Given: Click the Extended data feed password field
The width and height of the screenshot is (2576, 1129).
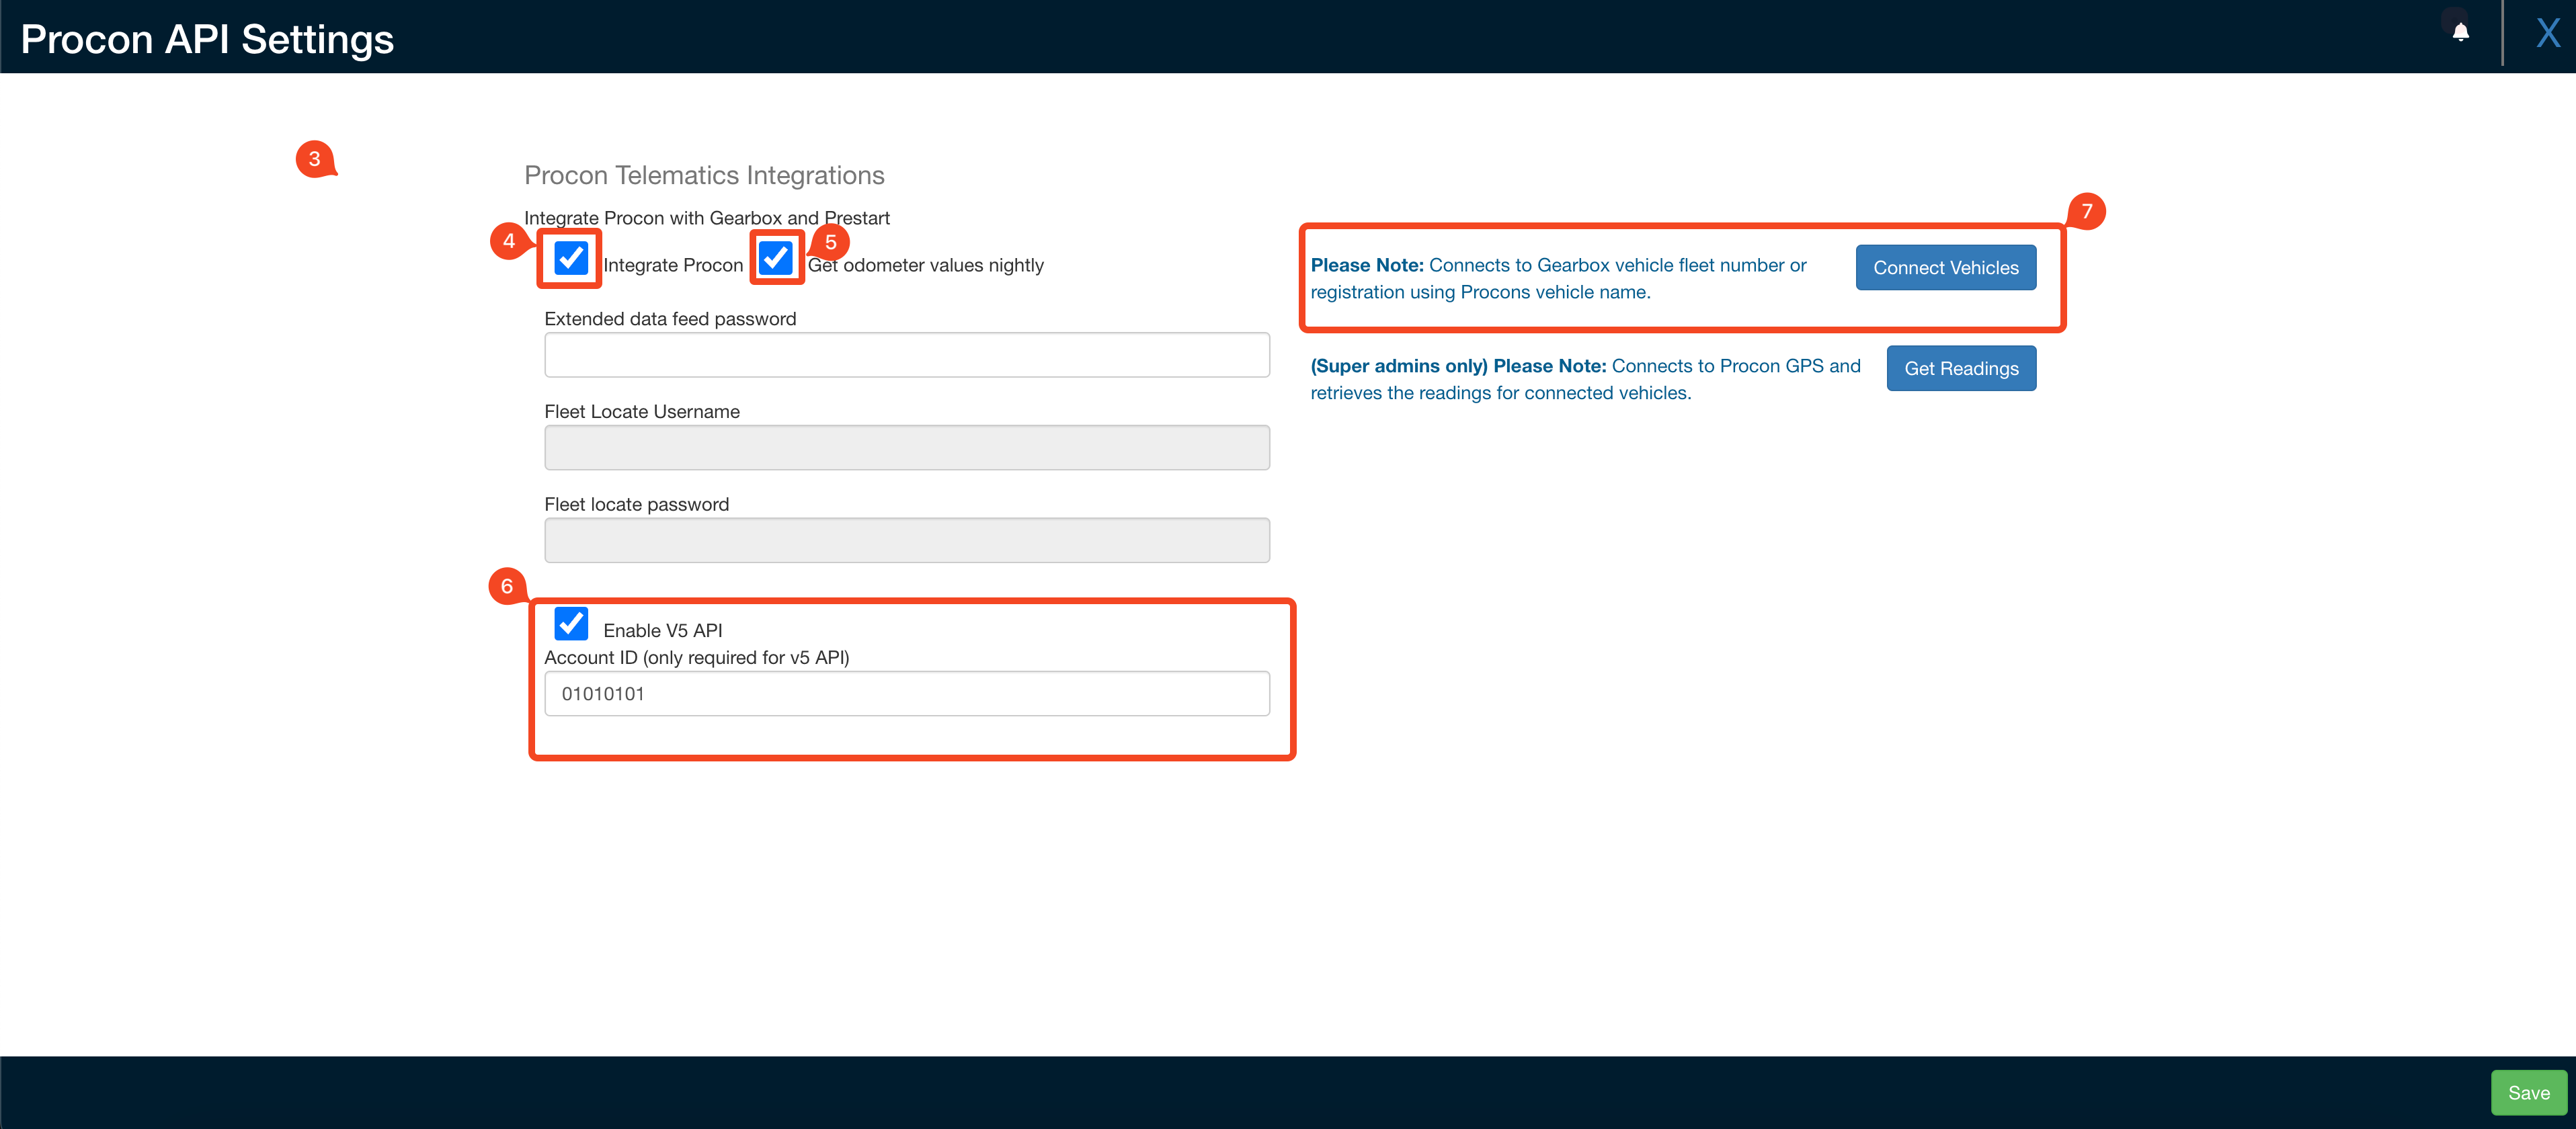Looking at the screenshot, I should pyautogui.click(x=907, y=355).
